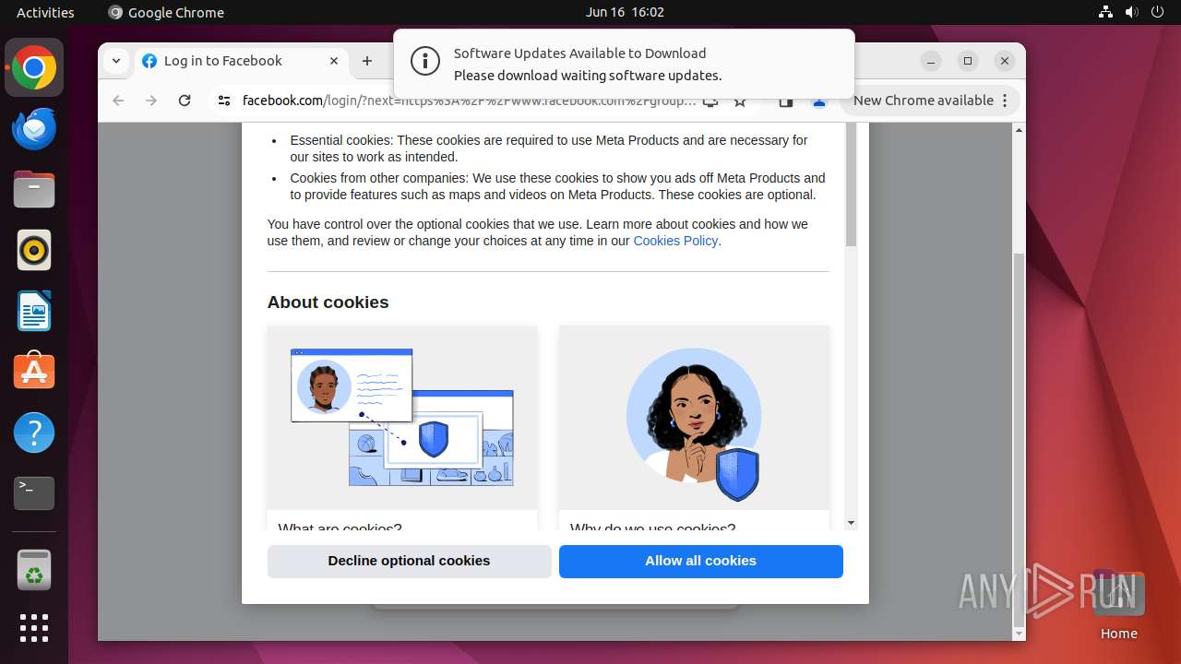Expand the tab search dropdown arrow

[115, 61]
